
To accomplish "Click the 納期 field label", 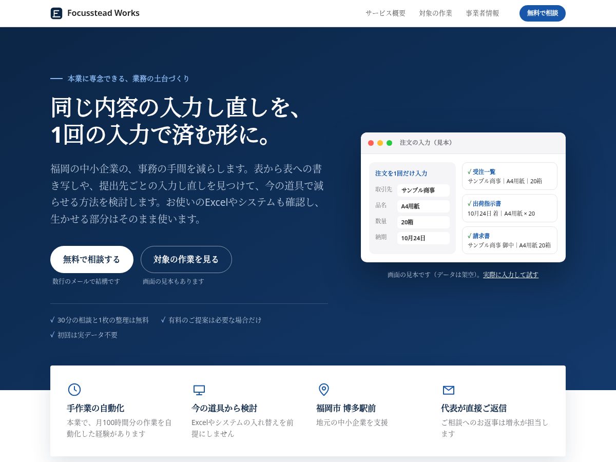I will tap(381, 237).
